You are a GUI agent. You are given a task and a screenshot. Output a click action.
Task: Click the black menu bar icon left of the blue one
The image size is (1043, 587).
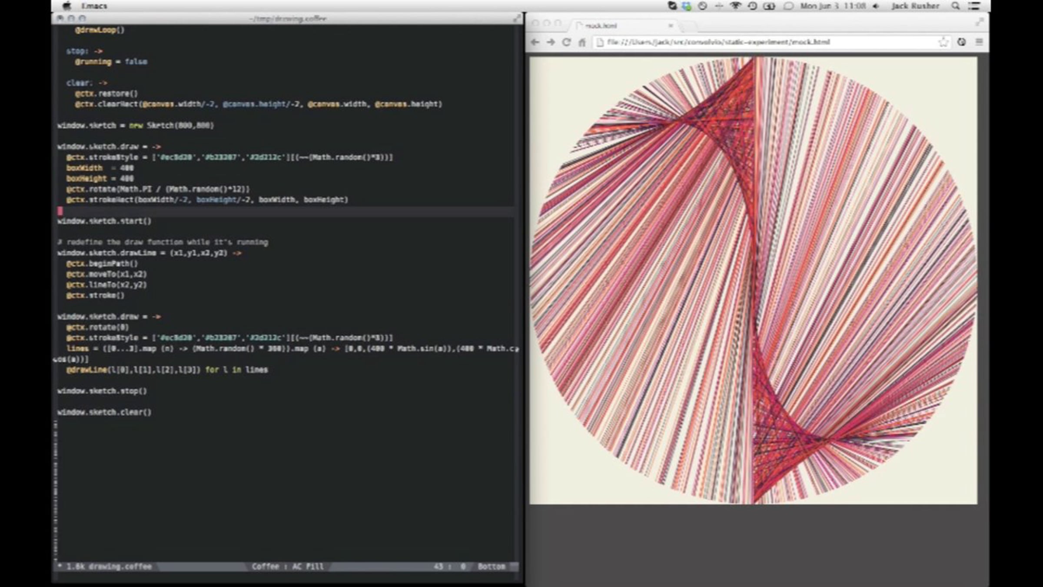coord(672,6)
